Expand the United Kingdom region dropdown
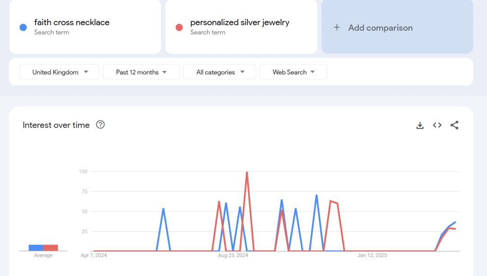 click(59, 72)
